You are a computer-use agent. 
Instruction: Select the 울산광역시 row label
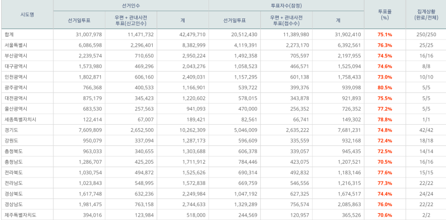point(16,109)
